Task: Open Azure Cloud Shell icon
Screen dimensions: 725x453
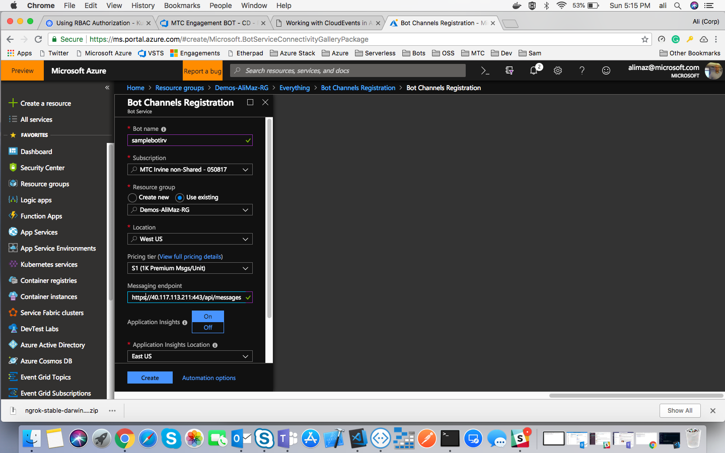Action: coord(485,71)
